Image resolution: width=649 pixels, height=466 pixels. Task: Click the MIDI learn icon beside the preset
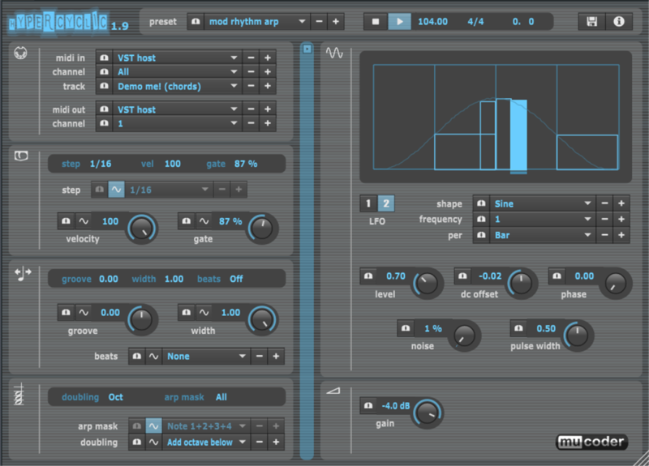[x=196, y=22]
